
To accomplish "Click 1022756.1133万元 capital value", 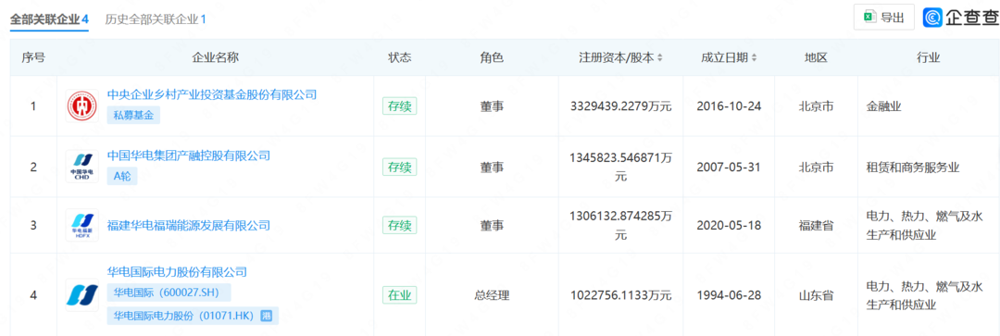I will point(620,295).
